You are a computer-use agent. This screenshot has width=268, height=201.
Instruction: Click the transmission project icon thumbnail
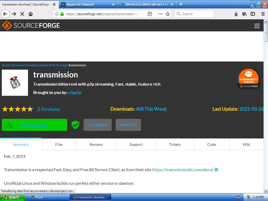point(15,82)
